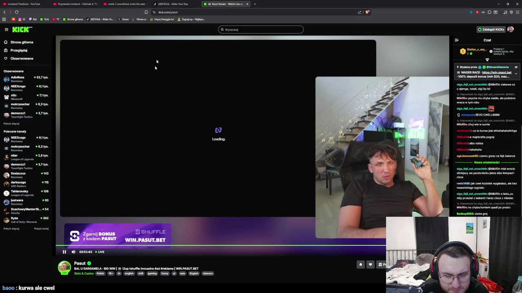Open Rat bookmark
This screenshot has width=522, height=293.
(x=32, y=19)
